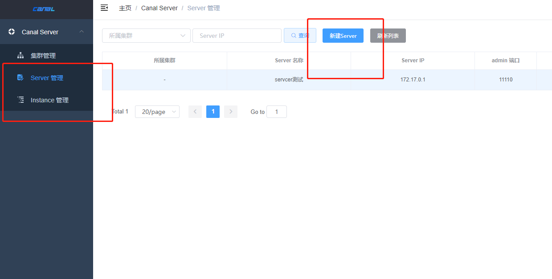Click the Go to page input
552x279 pixels.
coord(277,112)
